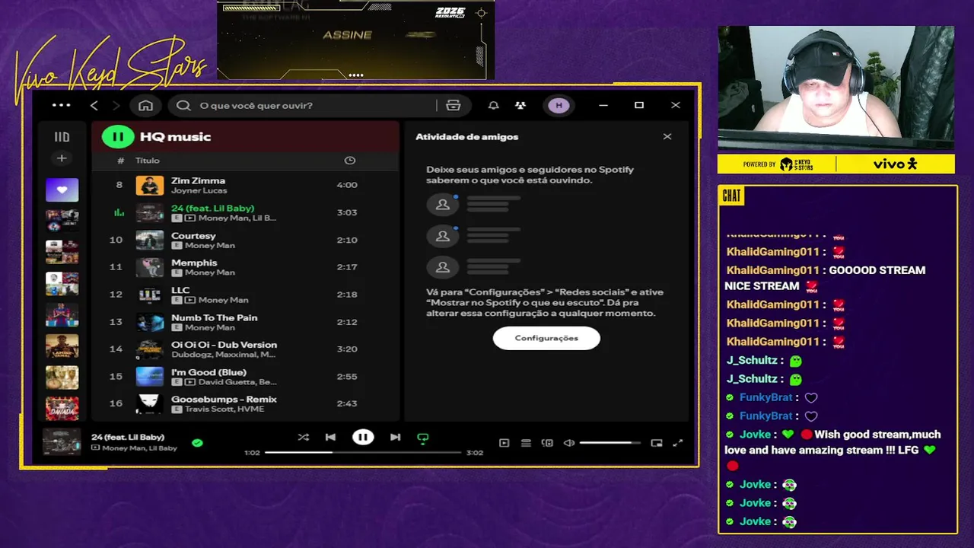974x548 pixels.
Task: Open the three-dots Spotify menu
Action: tap(61, 105)
